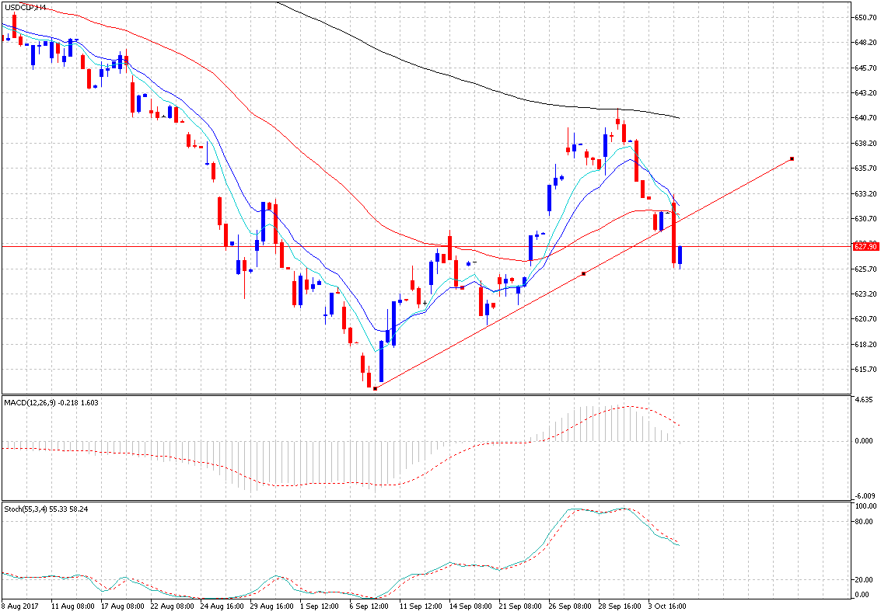Select the trendline end anchor near 636.70
Viewport: 888px width, 615px height.
(792, 159)
